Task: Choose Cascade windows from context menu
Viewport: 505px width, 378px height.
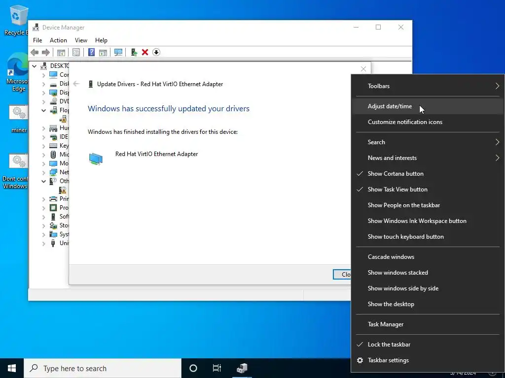Action: tap(429, 257)
